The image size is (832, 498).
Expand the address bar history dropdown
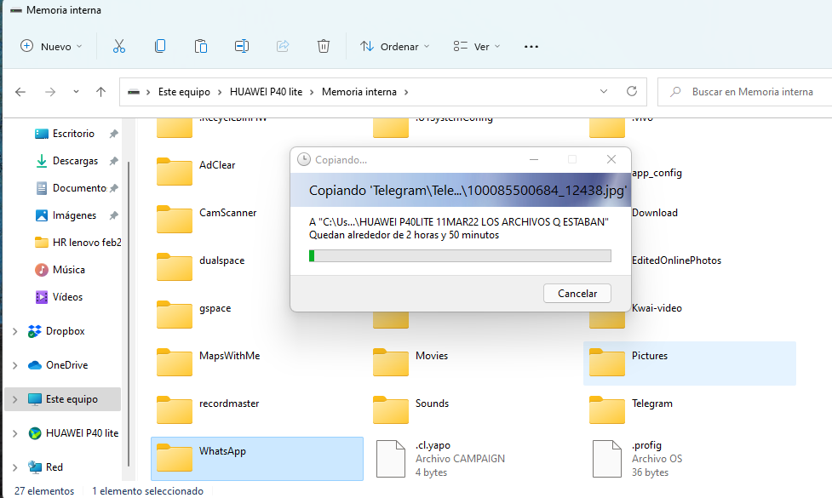[603, 91]
